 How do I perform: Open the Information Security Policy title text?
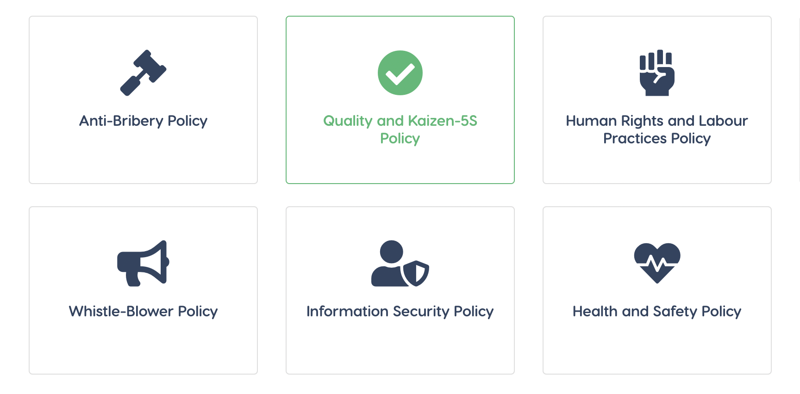click(x=400, y=311)
